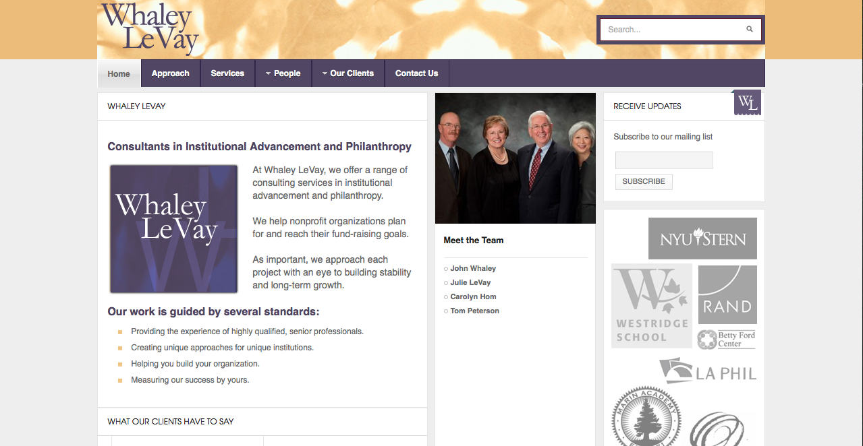Open the Home menu item
863x446 pixels.
(x=119, y=74)
